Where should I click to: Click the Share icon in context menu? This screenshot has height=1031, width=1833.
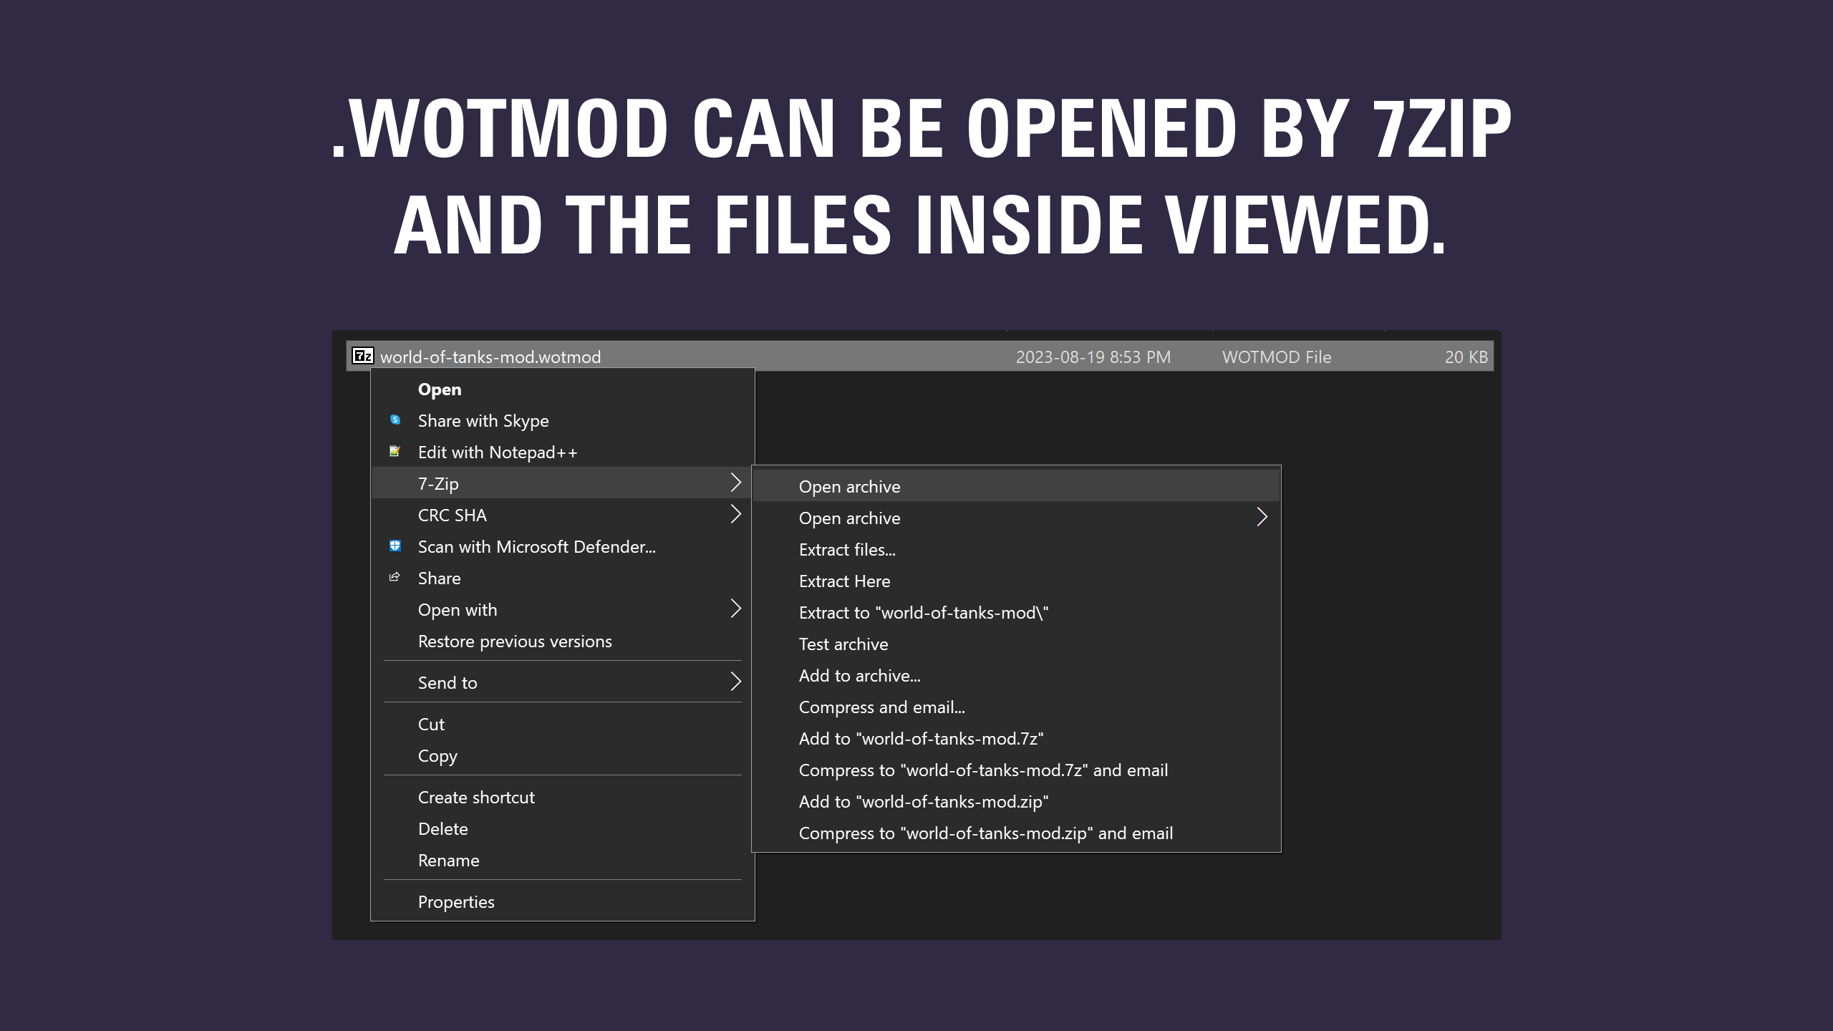(x=394, y=576)
